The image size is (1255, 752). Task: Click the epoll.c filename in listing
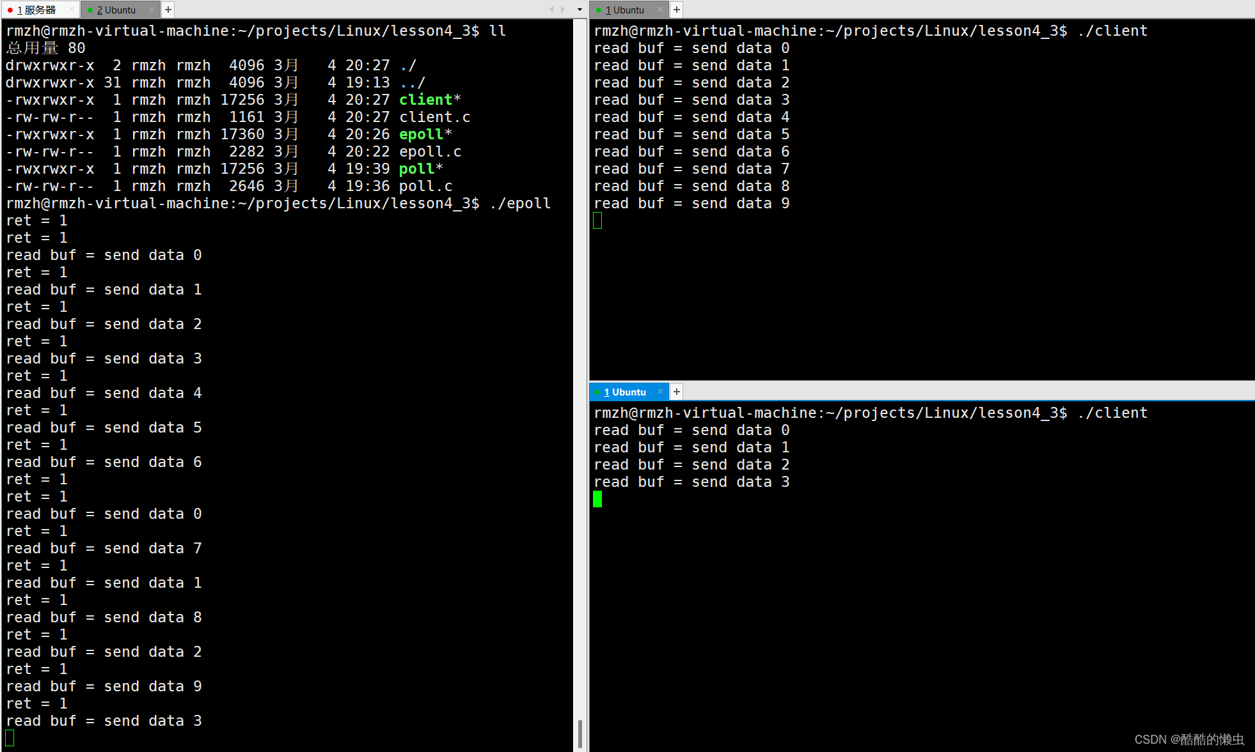[x=430, y=151]
